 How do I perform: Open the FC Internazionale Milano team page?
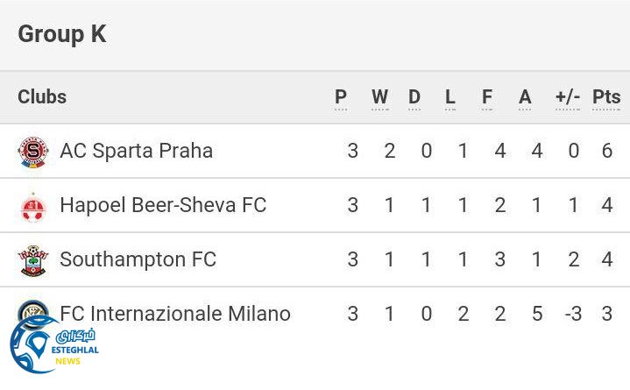pos(175,314)
